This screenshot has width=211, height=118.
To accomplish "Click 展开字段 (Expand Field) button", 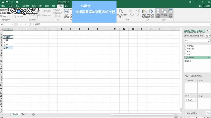I will [x=46, y=11].
